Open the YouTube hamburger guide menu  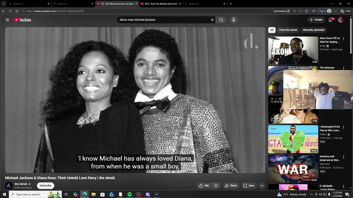coord(7,20)
